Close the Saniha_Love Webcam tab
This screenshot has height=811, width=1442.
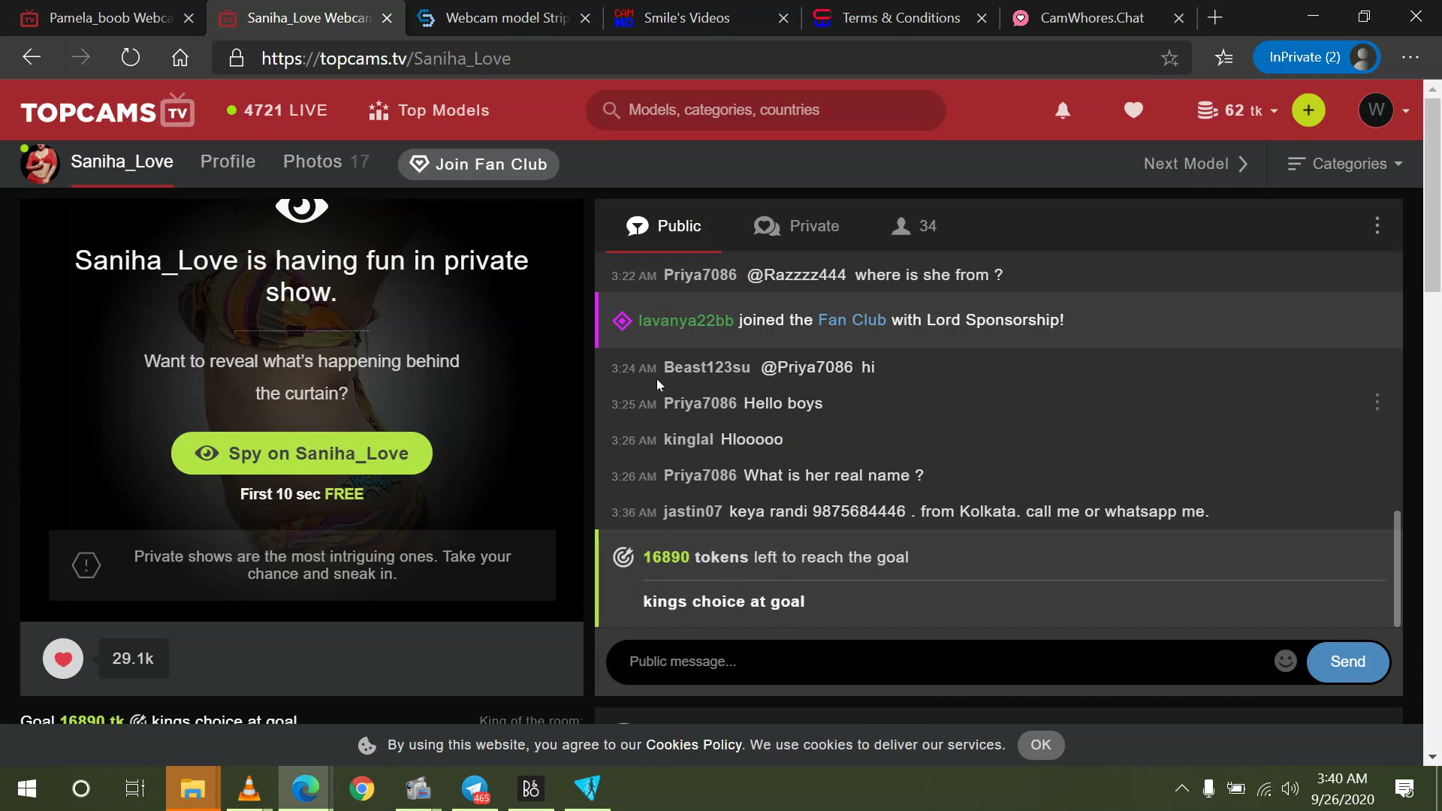[387, 18]
